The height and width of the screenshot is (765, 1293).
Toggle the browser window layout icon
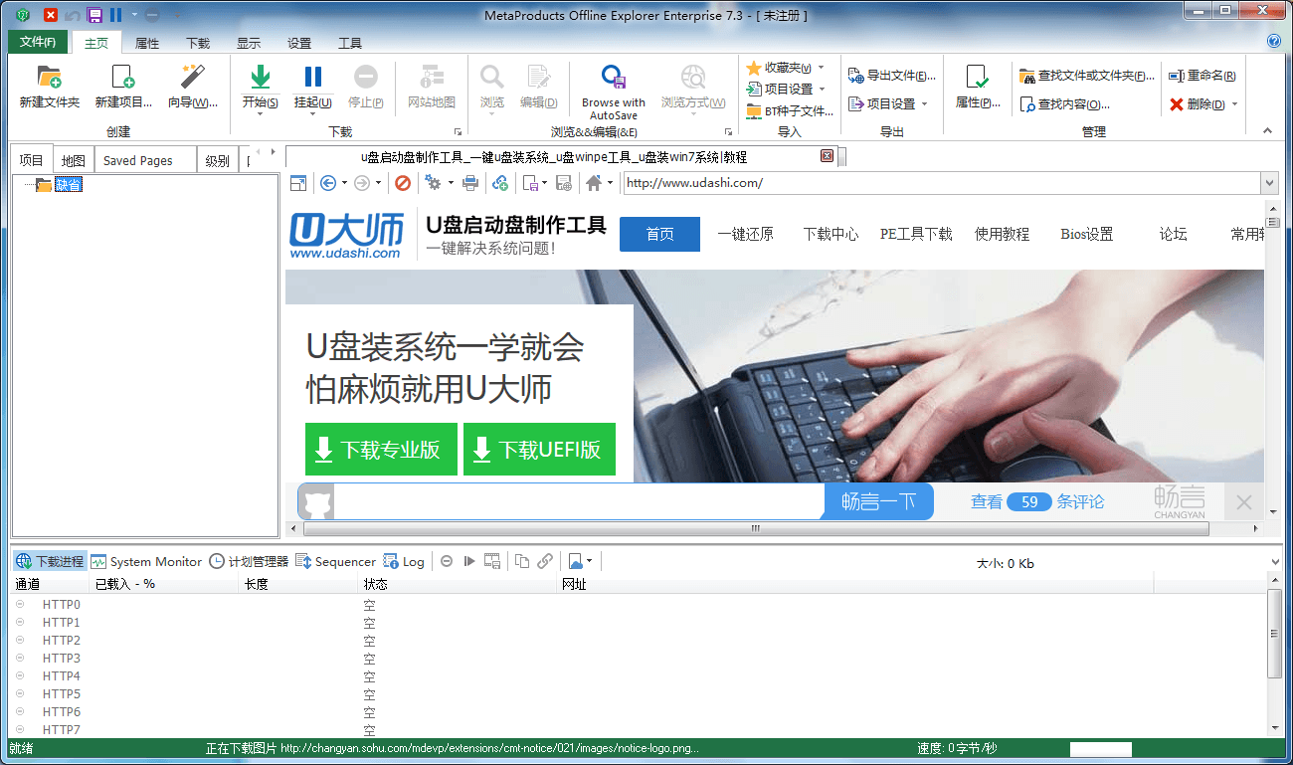pos(298,183)
